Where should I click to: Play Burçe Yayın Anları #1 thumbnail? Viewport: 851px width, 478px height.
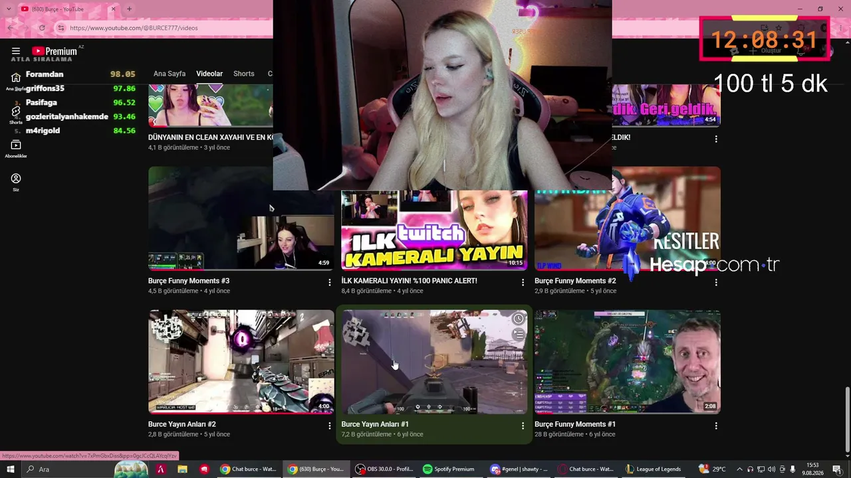click(434, 362)
